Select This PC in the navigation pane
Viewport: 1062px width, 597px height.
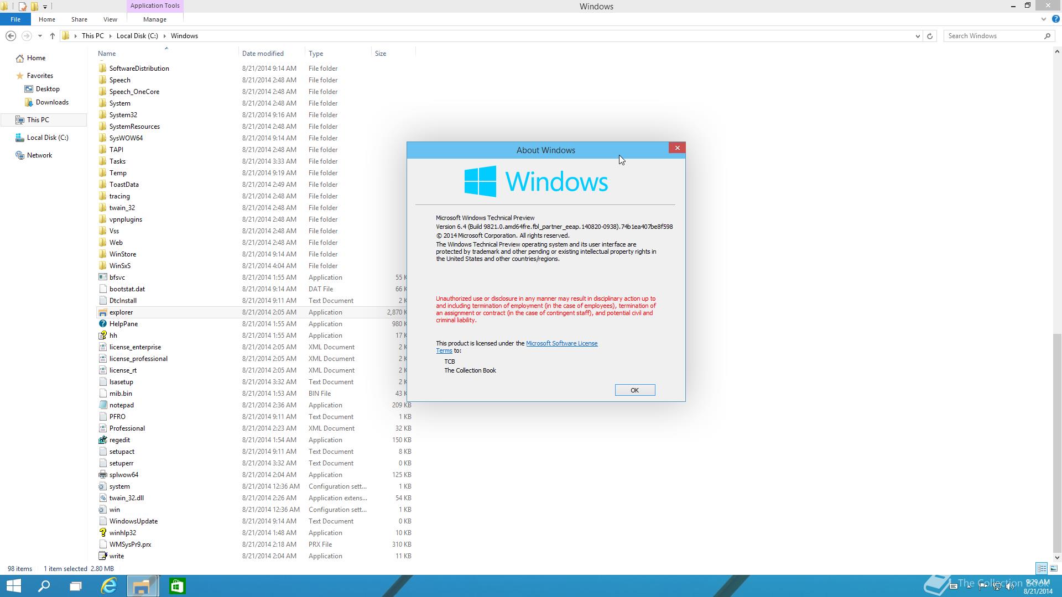click(38, 120)
